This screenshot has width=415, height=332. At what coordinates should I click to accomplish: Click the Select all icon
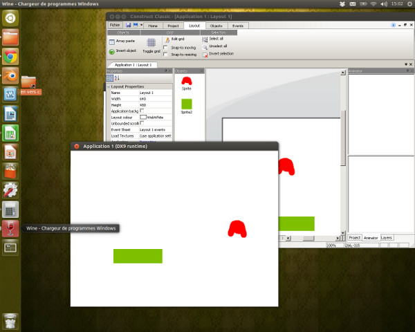coord(205,39)
